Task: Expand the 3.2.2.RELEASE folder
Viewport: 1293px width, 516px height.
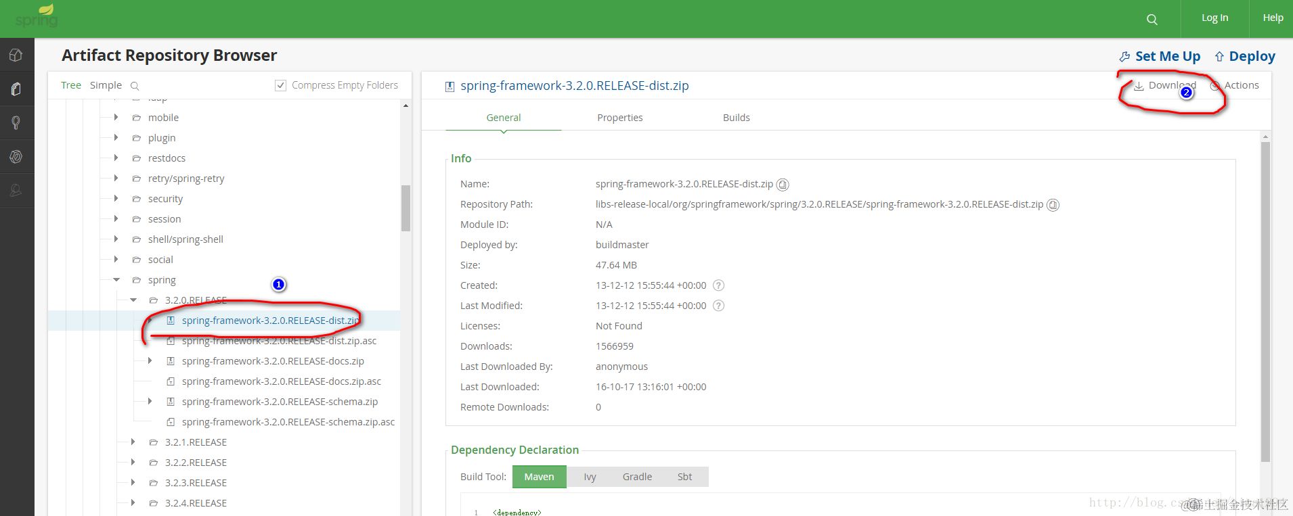Action: click(x=133, y=463)
